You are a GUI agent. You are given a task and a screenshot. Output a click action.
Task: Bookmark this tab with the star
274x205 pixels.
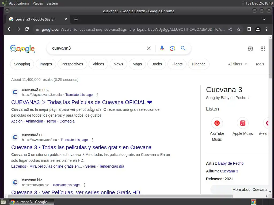(x=239, y=29)
